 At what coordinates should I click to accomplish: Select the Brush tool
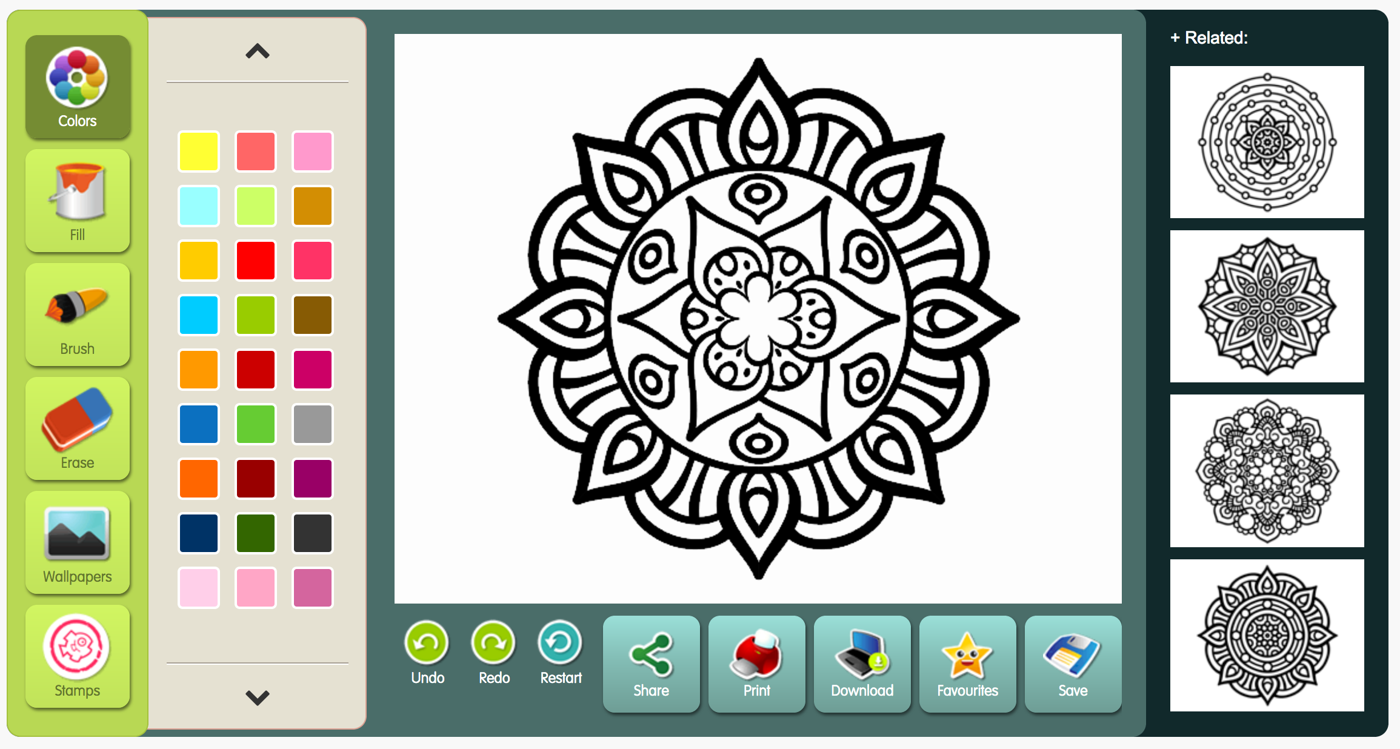[x=77, y=324]
